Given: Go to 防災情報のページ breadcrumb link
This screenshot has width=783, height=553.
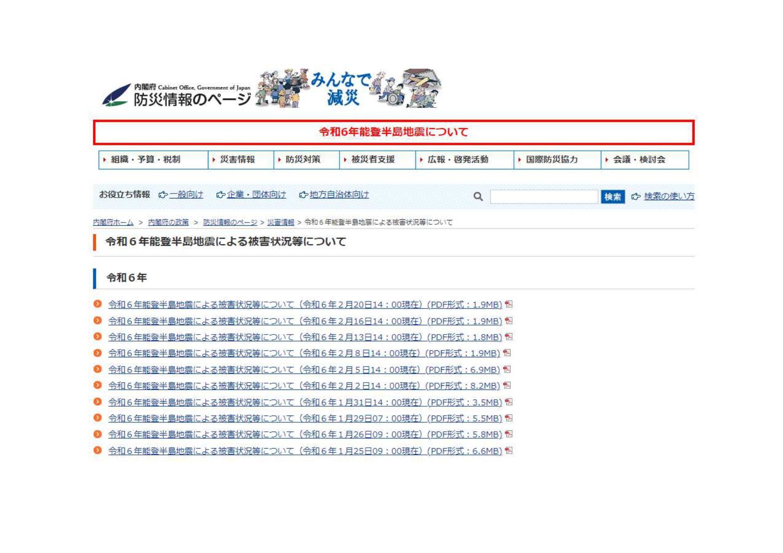Looking at the screenshot, I should 230,222.
